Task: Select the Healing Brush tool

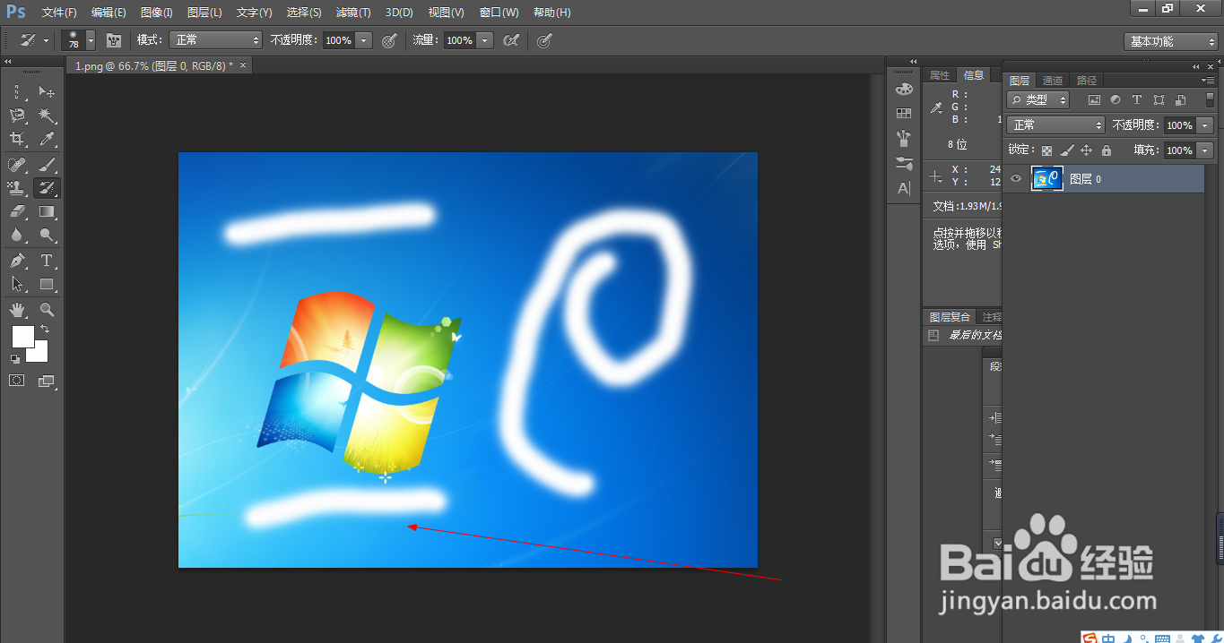Action: coord(17,164)
